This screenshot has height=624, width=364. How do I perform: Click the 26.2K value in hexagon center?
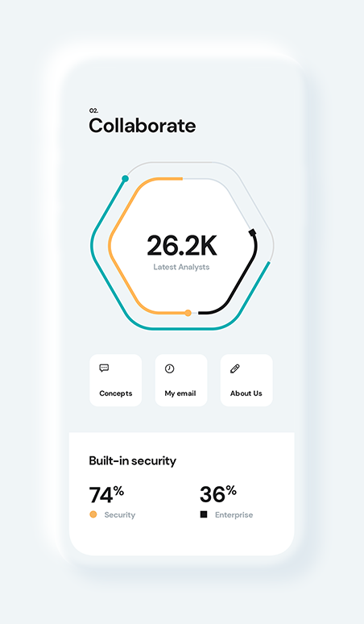(182, 246)
